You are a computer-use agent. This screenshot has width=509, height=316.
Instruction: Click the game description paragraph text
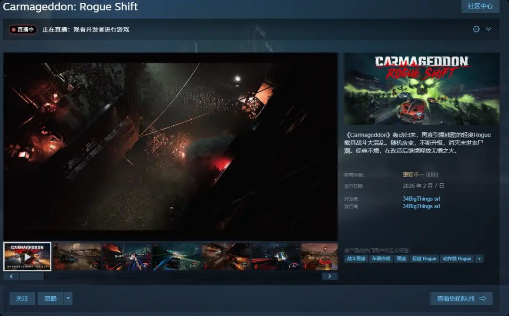[x=418, y=143]
